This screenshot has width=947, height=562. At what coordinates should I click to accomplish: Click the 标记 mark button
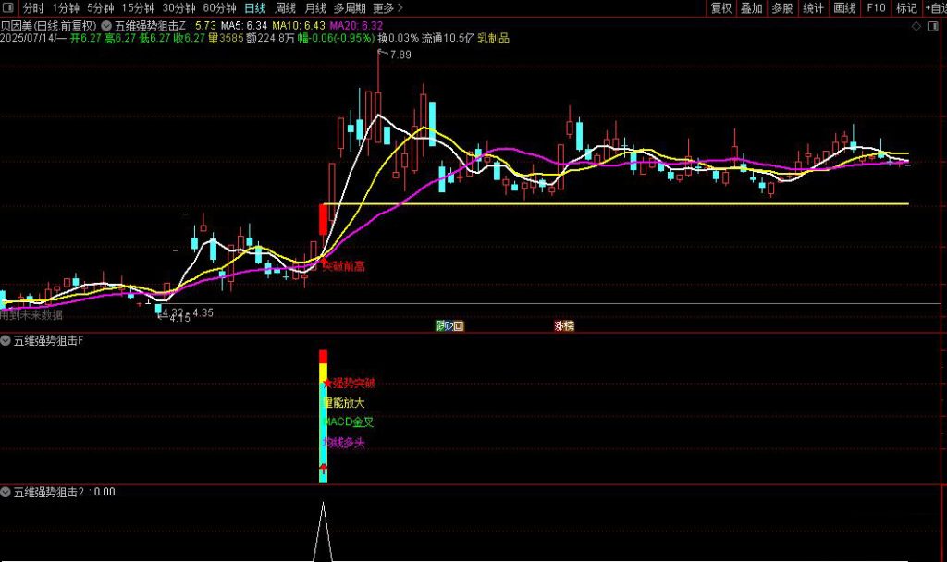point(905,8)
